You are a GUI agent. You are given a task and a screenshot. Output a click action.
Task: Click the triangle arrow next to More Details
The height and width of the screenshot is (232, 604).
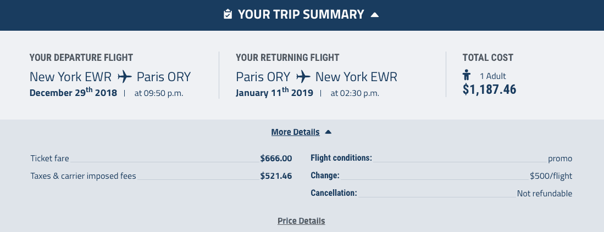point(328,132)
